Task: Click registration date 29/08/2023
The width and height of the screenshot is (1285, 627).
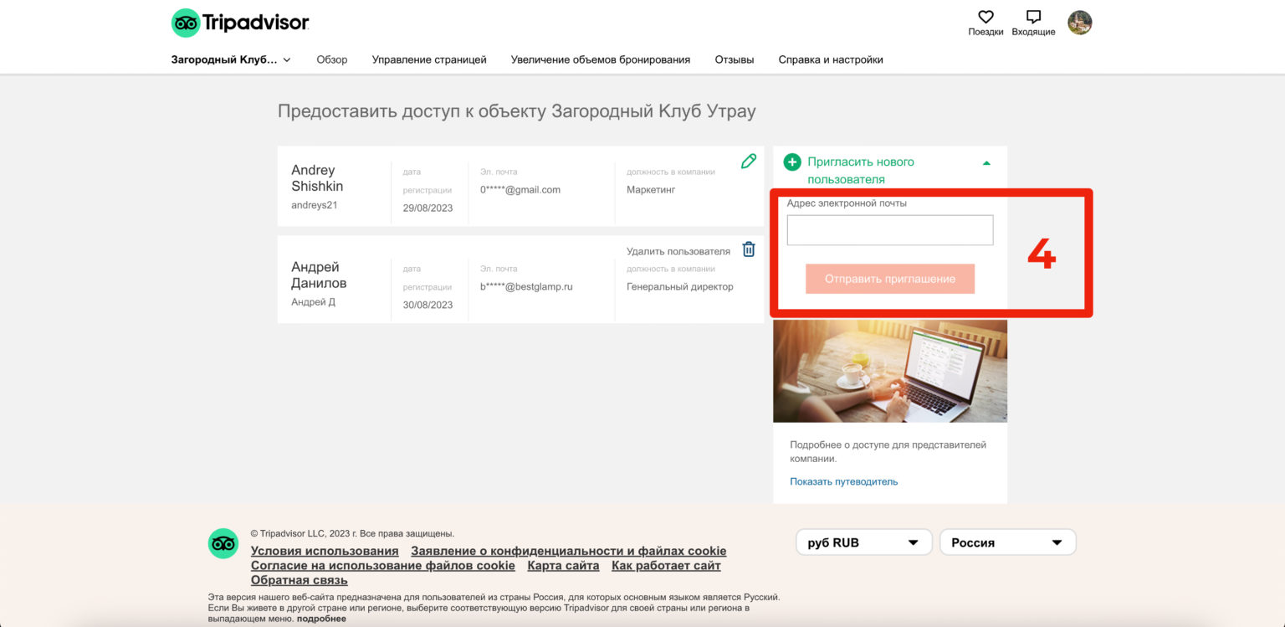Action: [427, 208]
